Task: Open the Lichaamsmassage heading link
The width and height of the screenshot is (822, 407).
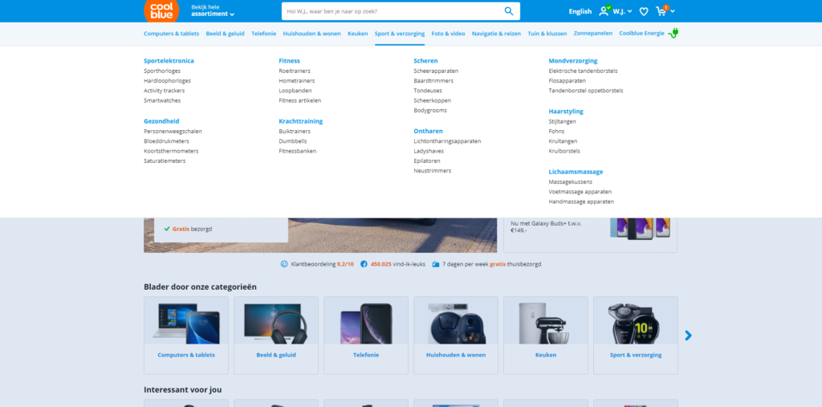Action: [x=576, y=172]
